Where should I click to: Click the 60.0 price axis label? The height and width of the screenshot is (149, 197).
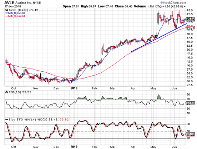[x=190, y=34]
